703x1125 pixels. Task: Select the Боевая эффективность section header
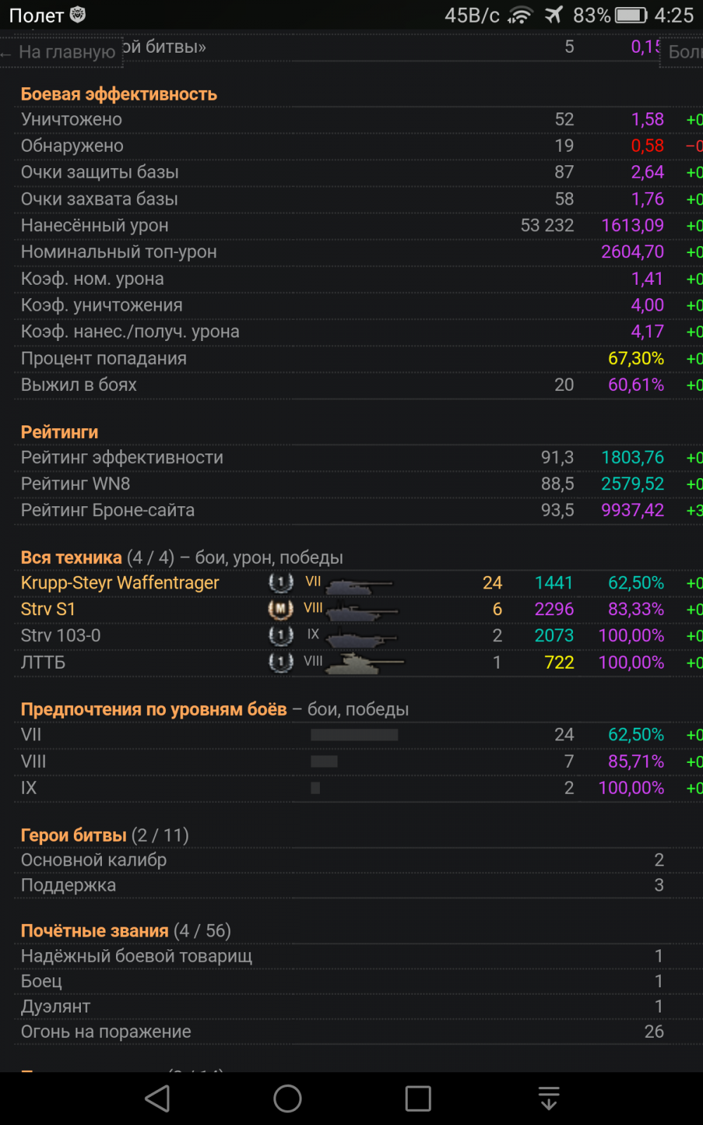click(119, 94)
